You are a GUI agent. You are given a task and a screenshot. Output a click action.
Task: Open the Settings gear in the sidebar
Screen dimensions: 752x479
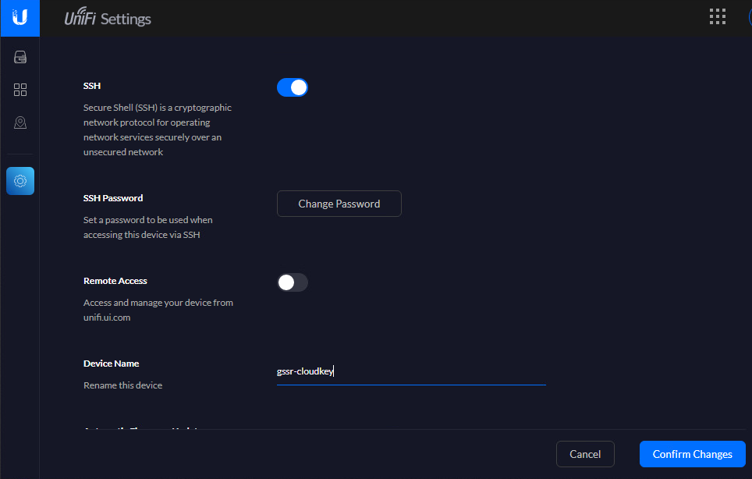[20, 181]
